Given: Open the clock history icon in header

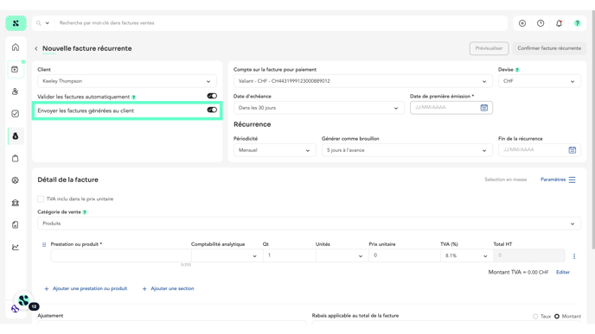Looking at the screenshot, I should coord(541,23).
